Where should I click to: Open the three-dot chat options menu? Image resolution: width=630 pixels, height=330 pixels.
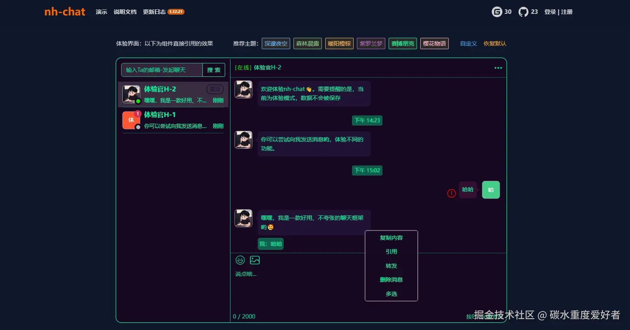(498, 68)
